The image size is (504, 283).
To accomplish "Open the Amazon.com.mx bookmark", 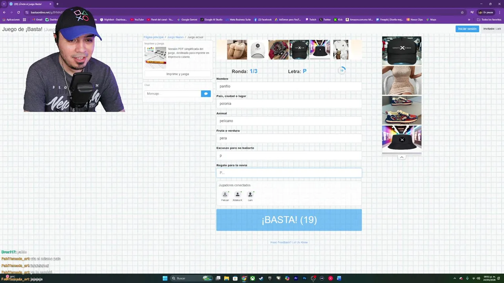I will point(359,20).
